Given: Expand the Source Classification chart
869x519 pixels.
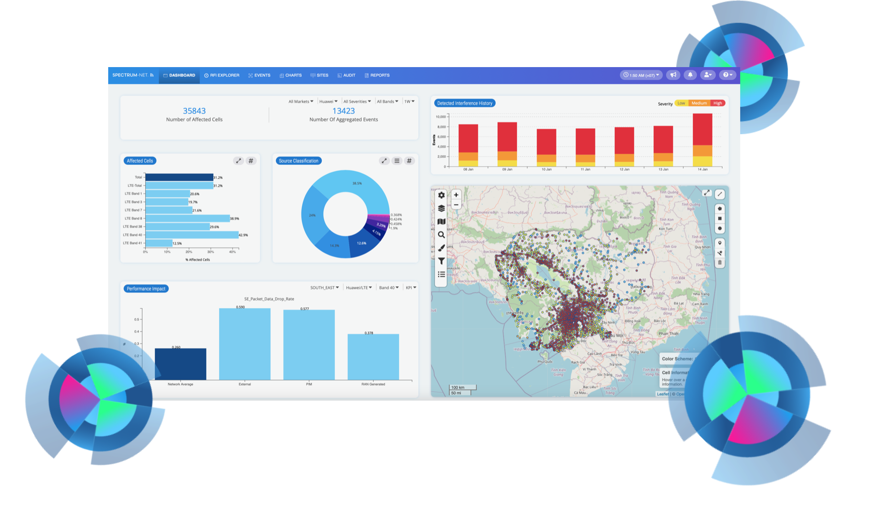Looking at the screenshot, I should pos(384,161).
